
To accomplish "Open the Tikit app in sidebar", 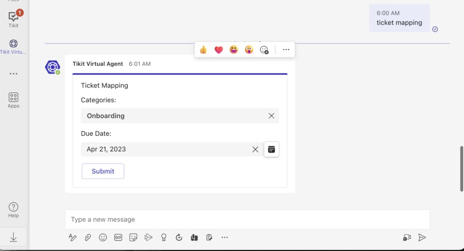I will tap(14, 19).
